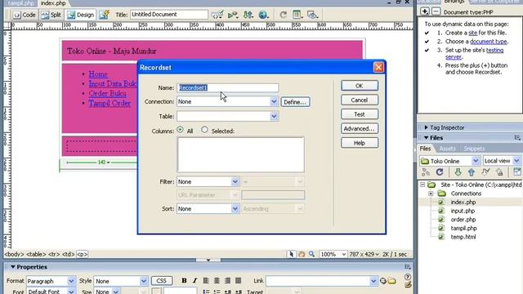Expand the Connections folder
Image resolution: width=523 pixels, height=294 pixels.
pyautogui.click(x=431, y=194)
